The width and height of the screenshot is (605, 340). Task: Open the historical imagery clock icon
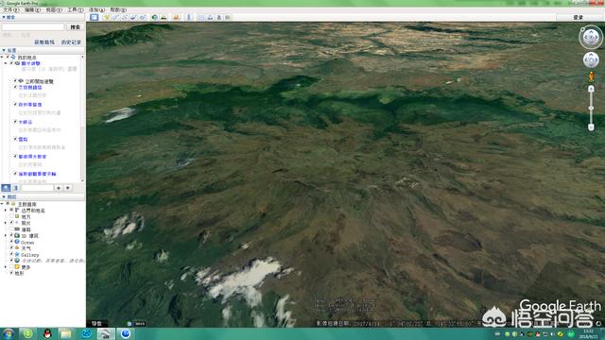(155, 17)
